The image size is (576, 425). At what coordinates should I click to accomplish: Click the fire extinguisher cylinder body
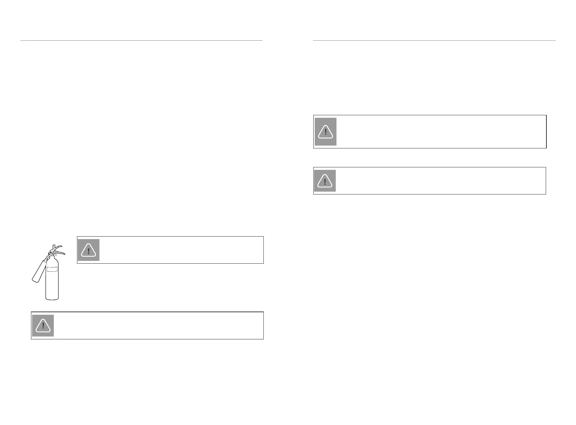(x=52, y=280)
